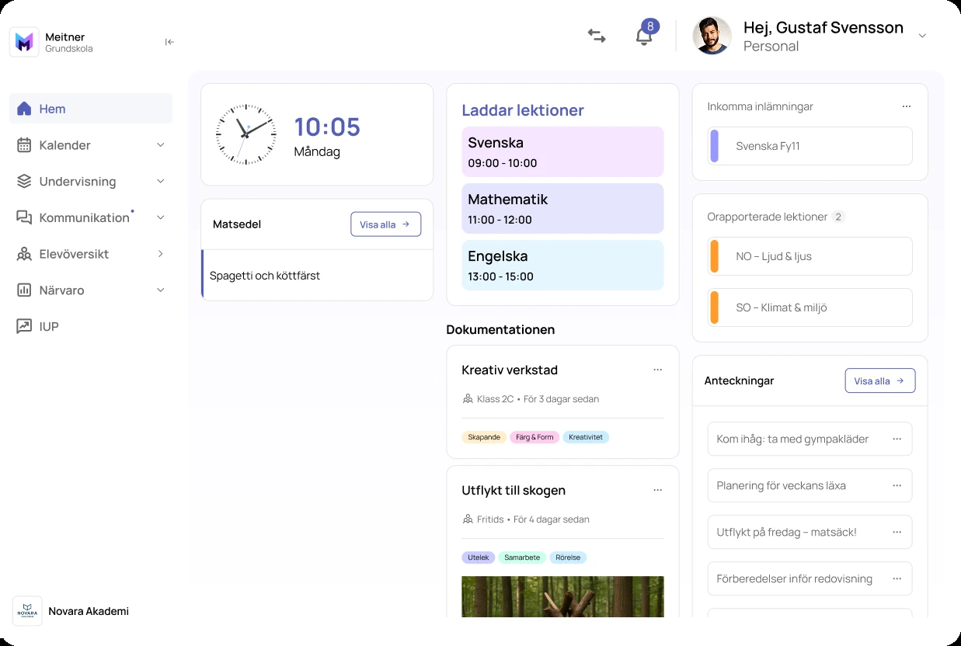Click the Kreativ verkstad title
The image size is (961, 646).
click(510, 370)
